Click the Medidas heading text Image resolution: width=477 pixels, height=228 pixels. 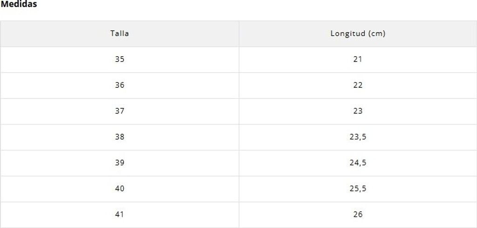click(x=19, y=4)
